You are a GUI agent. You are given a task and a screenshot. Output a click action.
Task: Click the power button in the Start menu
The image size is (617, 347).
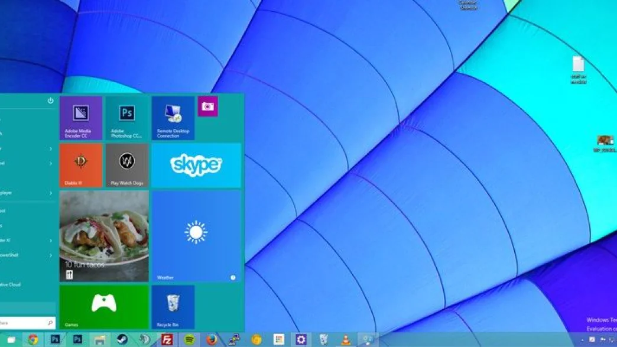click(50, 100)
